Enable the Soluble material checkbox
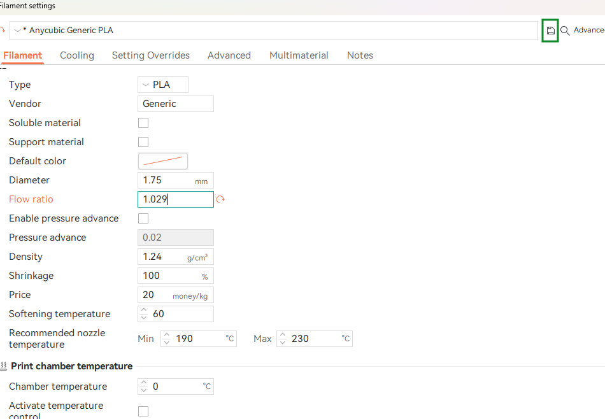Image resolution: width=605 pixels, height=419 pixels. tap(143, 123)
